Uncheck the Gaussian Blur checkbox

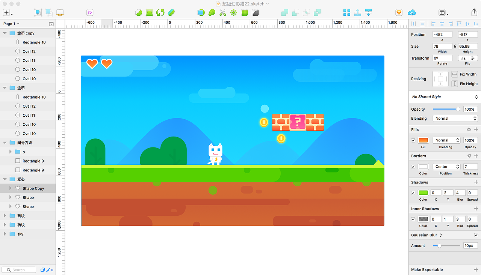(476, 235)
